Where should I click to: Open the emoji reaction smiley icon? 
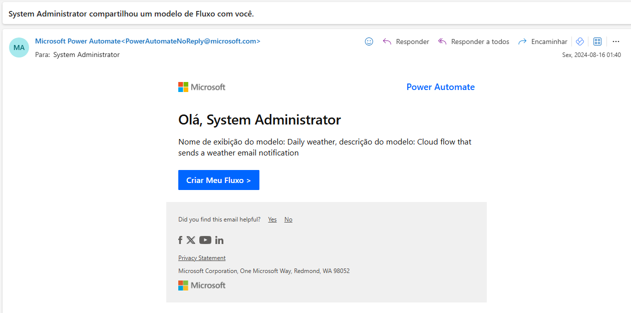tap(369, 41)
